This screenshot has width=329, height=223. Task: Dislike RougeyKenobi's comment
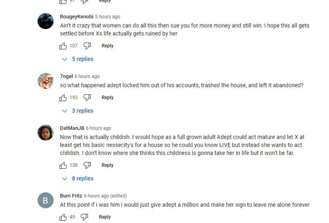(87, 46)
